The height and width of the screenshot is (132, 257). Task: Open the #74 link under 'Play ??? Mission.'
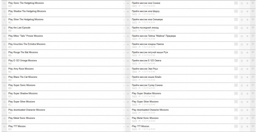tap(10, 129)
